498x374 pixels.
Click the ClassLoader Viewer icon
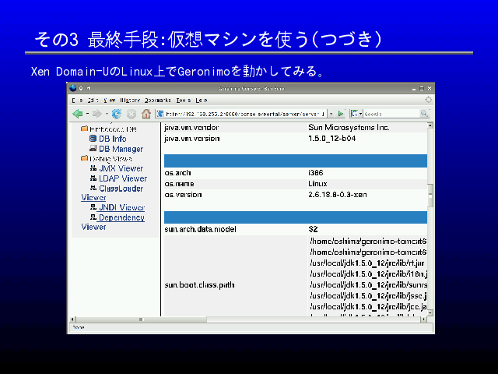[93, 188]
